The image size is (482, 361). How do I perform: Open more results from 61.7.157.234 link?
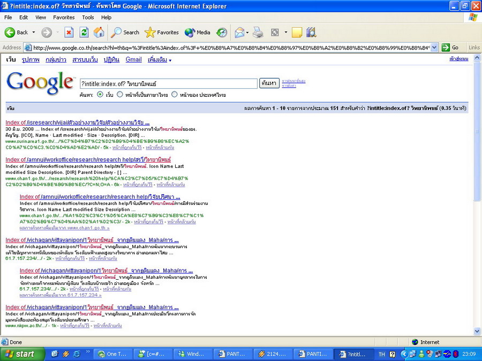tap(61, 295)
